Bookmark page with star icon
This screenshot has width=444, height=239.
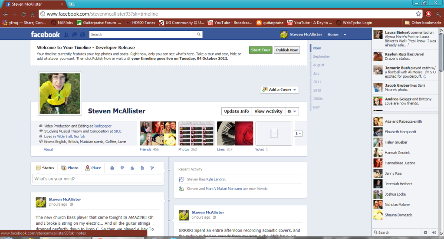[x=418, y=13]
